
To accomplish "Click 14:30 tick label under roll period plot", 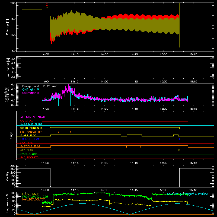I will point(104,82).
